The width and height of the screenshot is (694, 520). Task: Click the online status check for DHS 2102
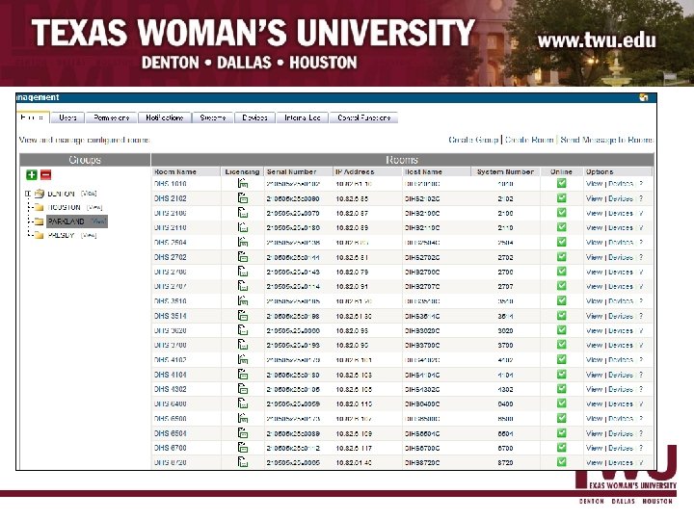(561, 197)
